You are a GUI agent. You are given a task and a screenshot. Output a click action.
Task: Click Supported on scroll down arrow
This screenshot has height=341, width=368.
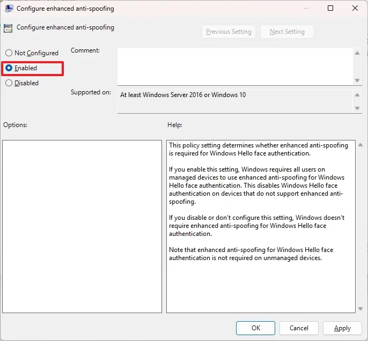coord(357,108)
